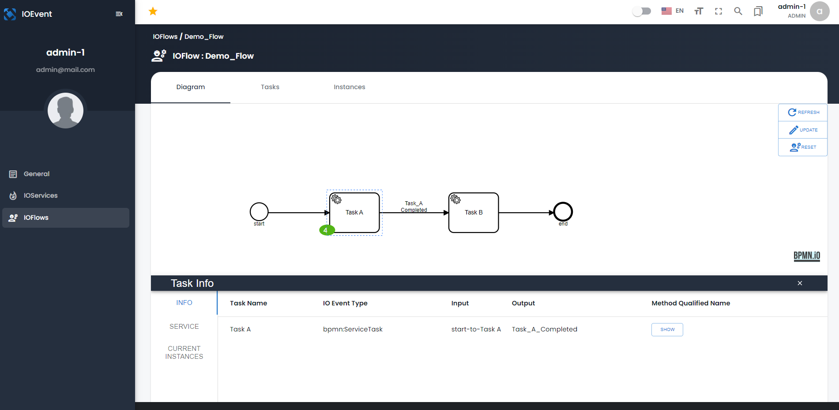Image resolution: width=839 pixels, height=410 pixels.
Task: Switch to the Tasks tab
Action: pos(270,87)
